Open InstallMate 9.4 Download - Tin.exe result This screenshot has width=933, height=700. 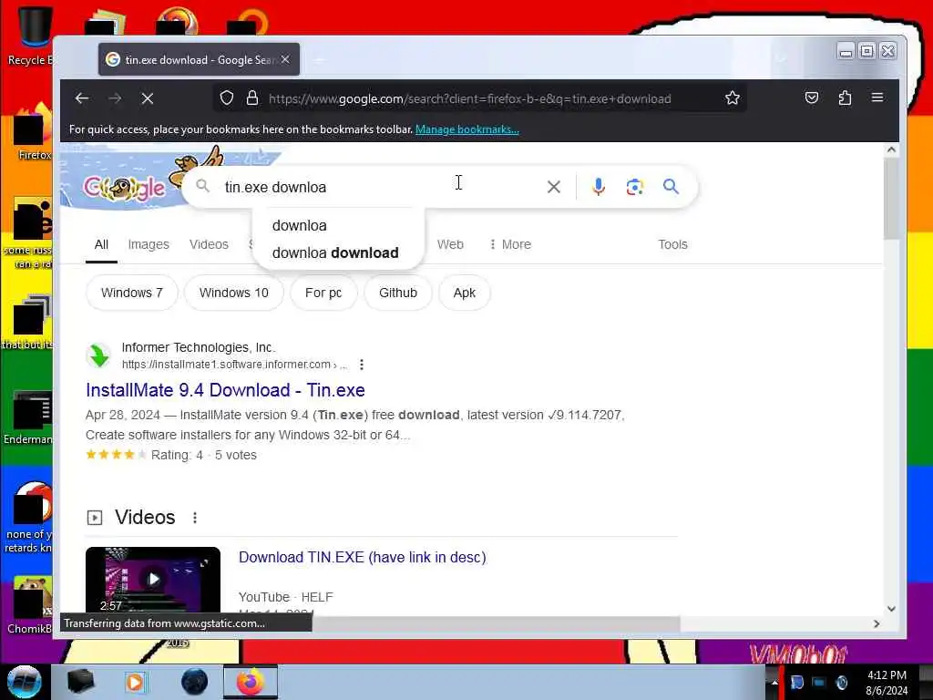tap(226, 390)
